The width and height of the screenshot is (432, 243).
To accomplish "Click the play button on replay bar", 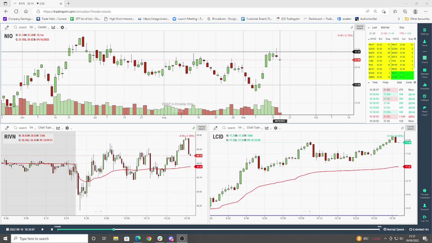I will pyautogui.click(x=42, y=229).
